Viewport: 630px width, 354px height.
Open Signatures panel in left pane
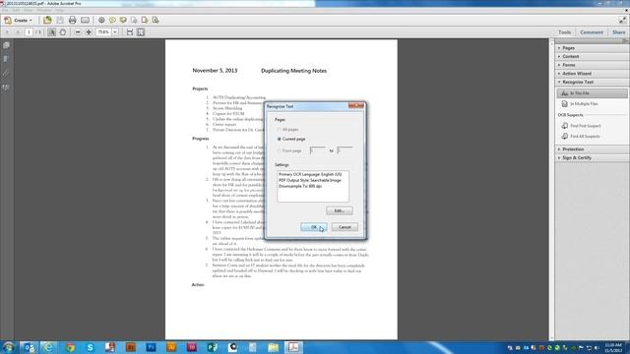6,88
